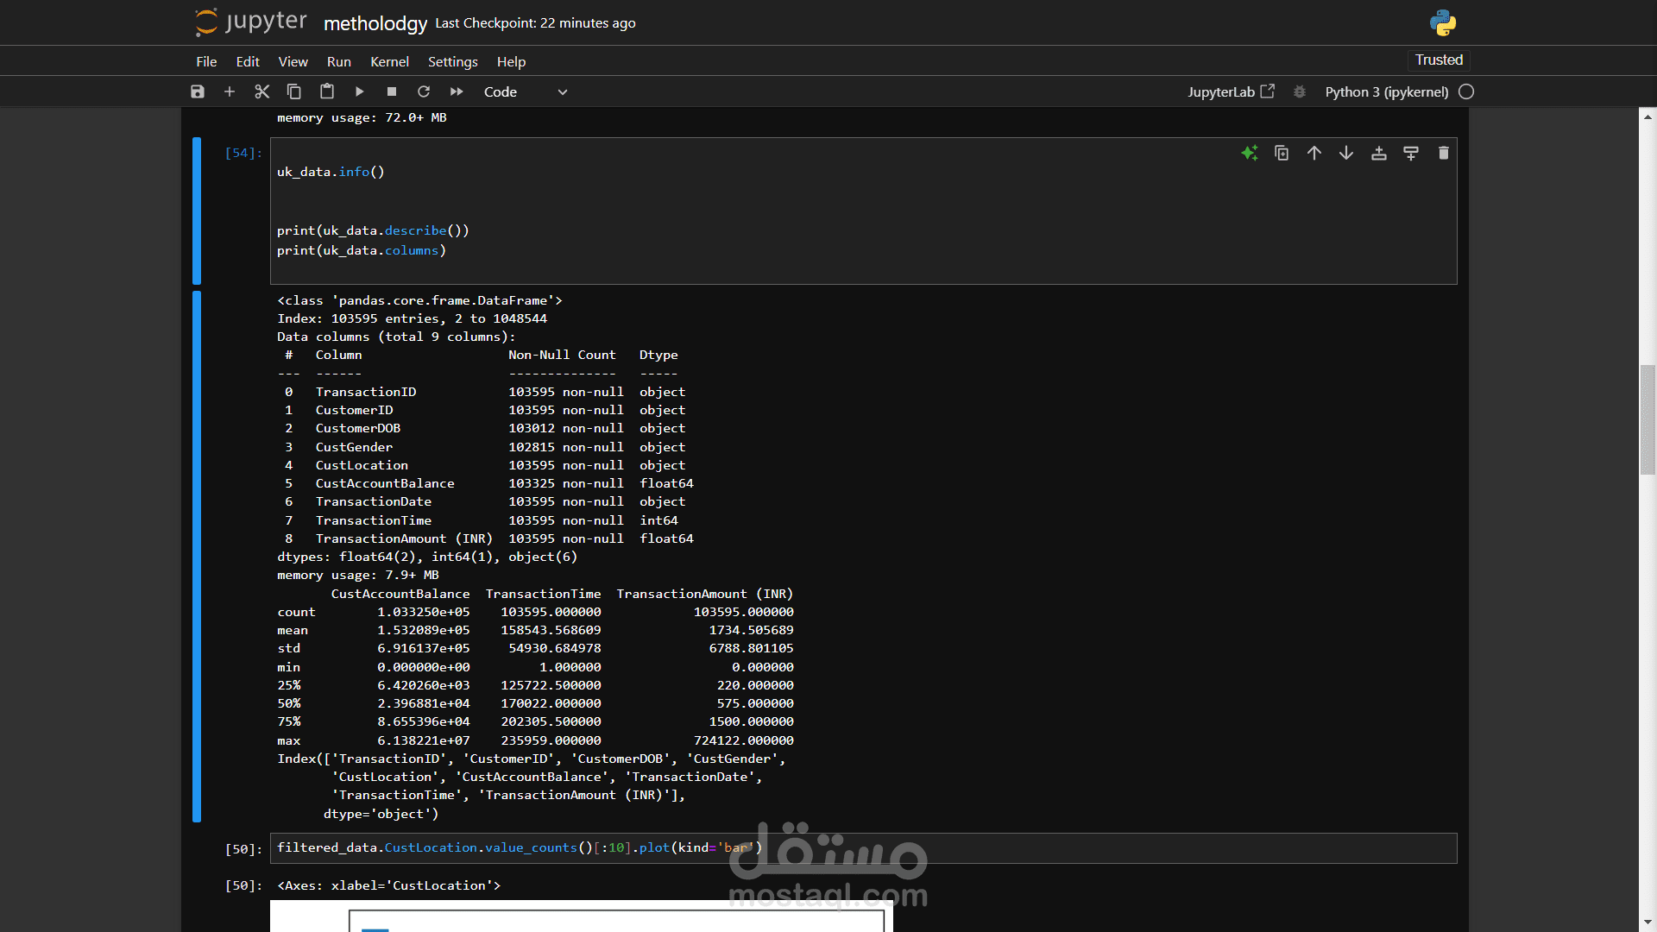Click the vertical scrollbar thumb
The height and width of the screenshot is (932, 1657).
(x=1647, y=420)
